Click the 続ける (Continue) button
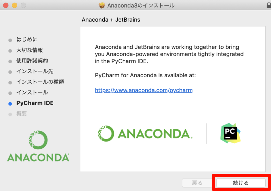Screen dimensions: 271x191 tap(241, 183)
